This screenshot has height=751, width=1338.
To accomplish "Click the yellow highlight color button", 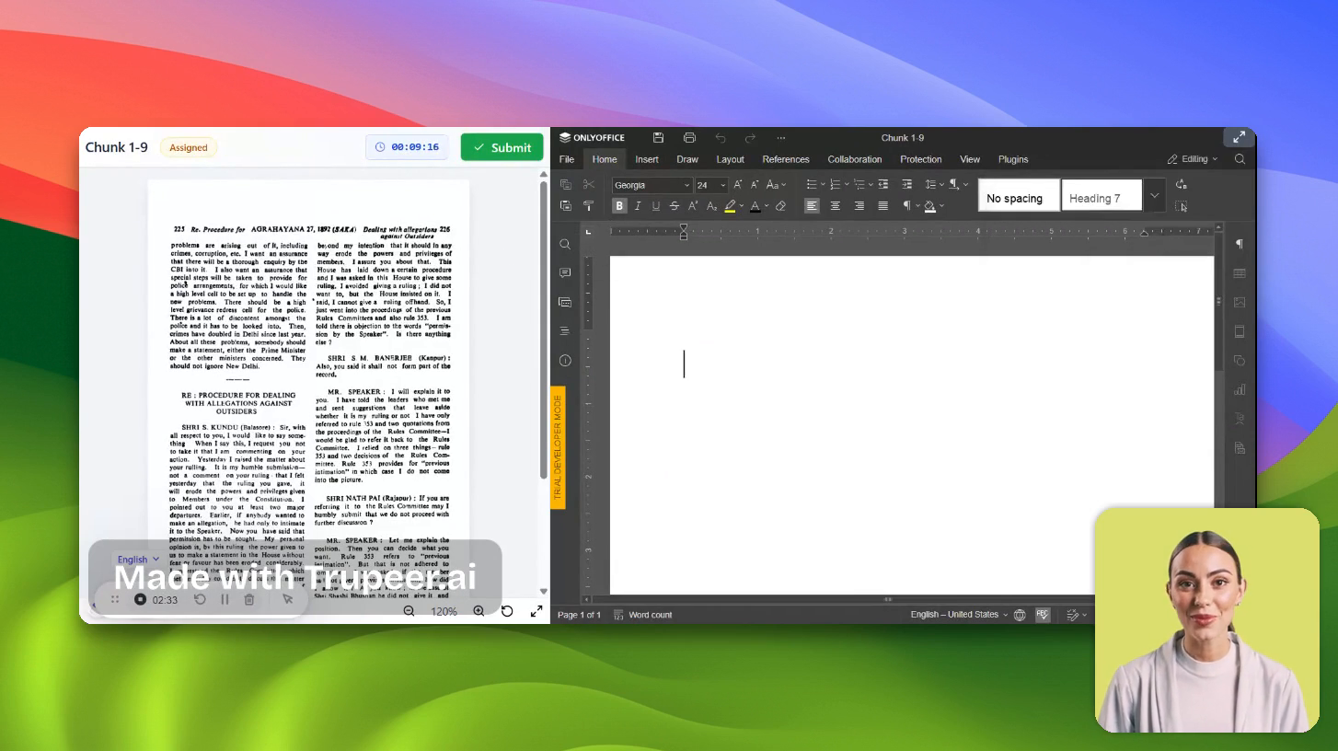I will click(x=730, y=206).
